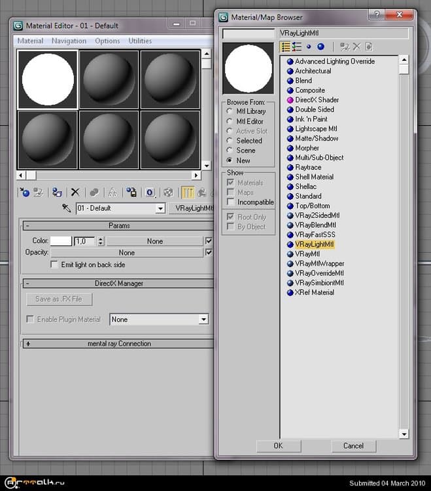Click Material ID Channel icon

(x=150, y=192)
